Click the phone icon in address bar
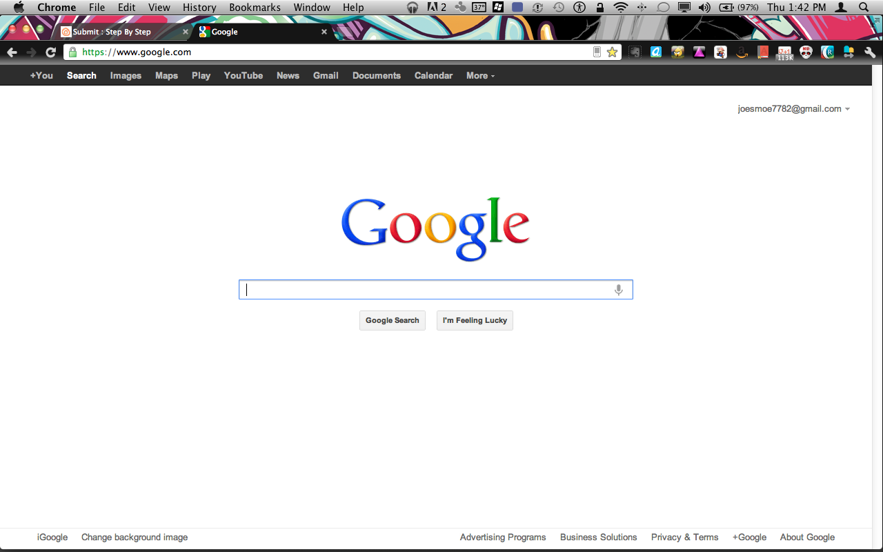The height and width of the screenshot is (552, 883). point(597,52)
